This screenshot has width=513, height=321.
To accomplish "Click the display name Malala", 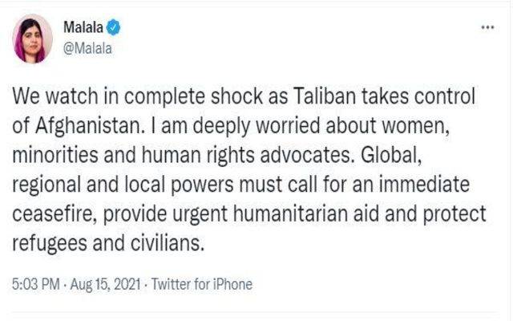I will 83,27.
